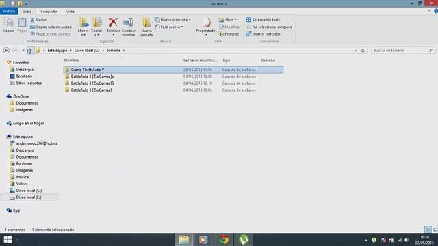Open recent locations dropdown arrow
The width and height of the screenshot is (438, 246).
coord(23,50)
